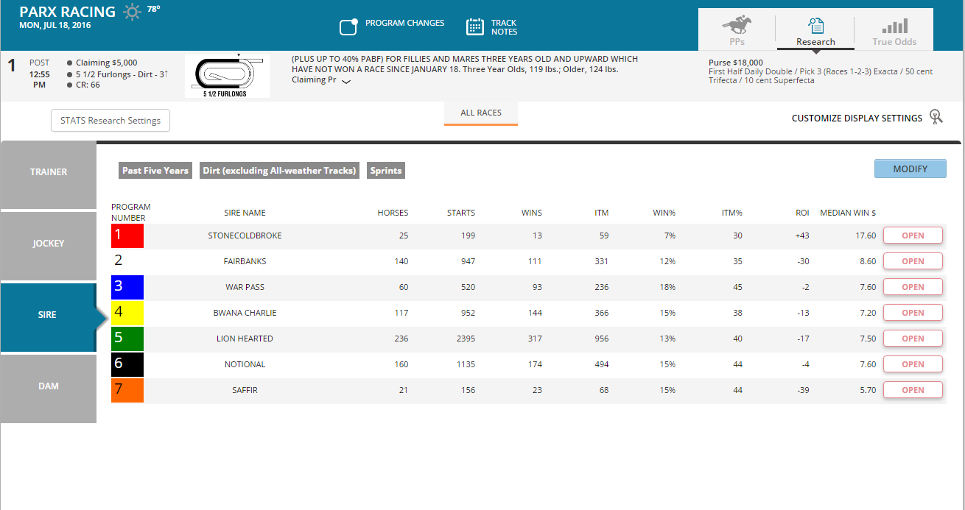Open FAIRBANKS sire details
Viewport: 965px width, 510px height.
click(x=913, y=261)
